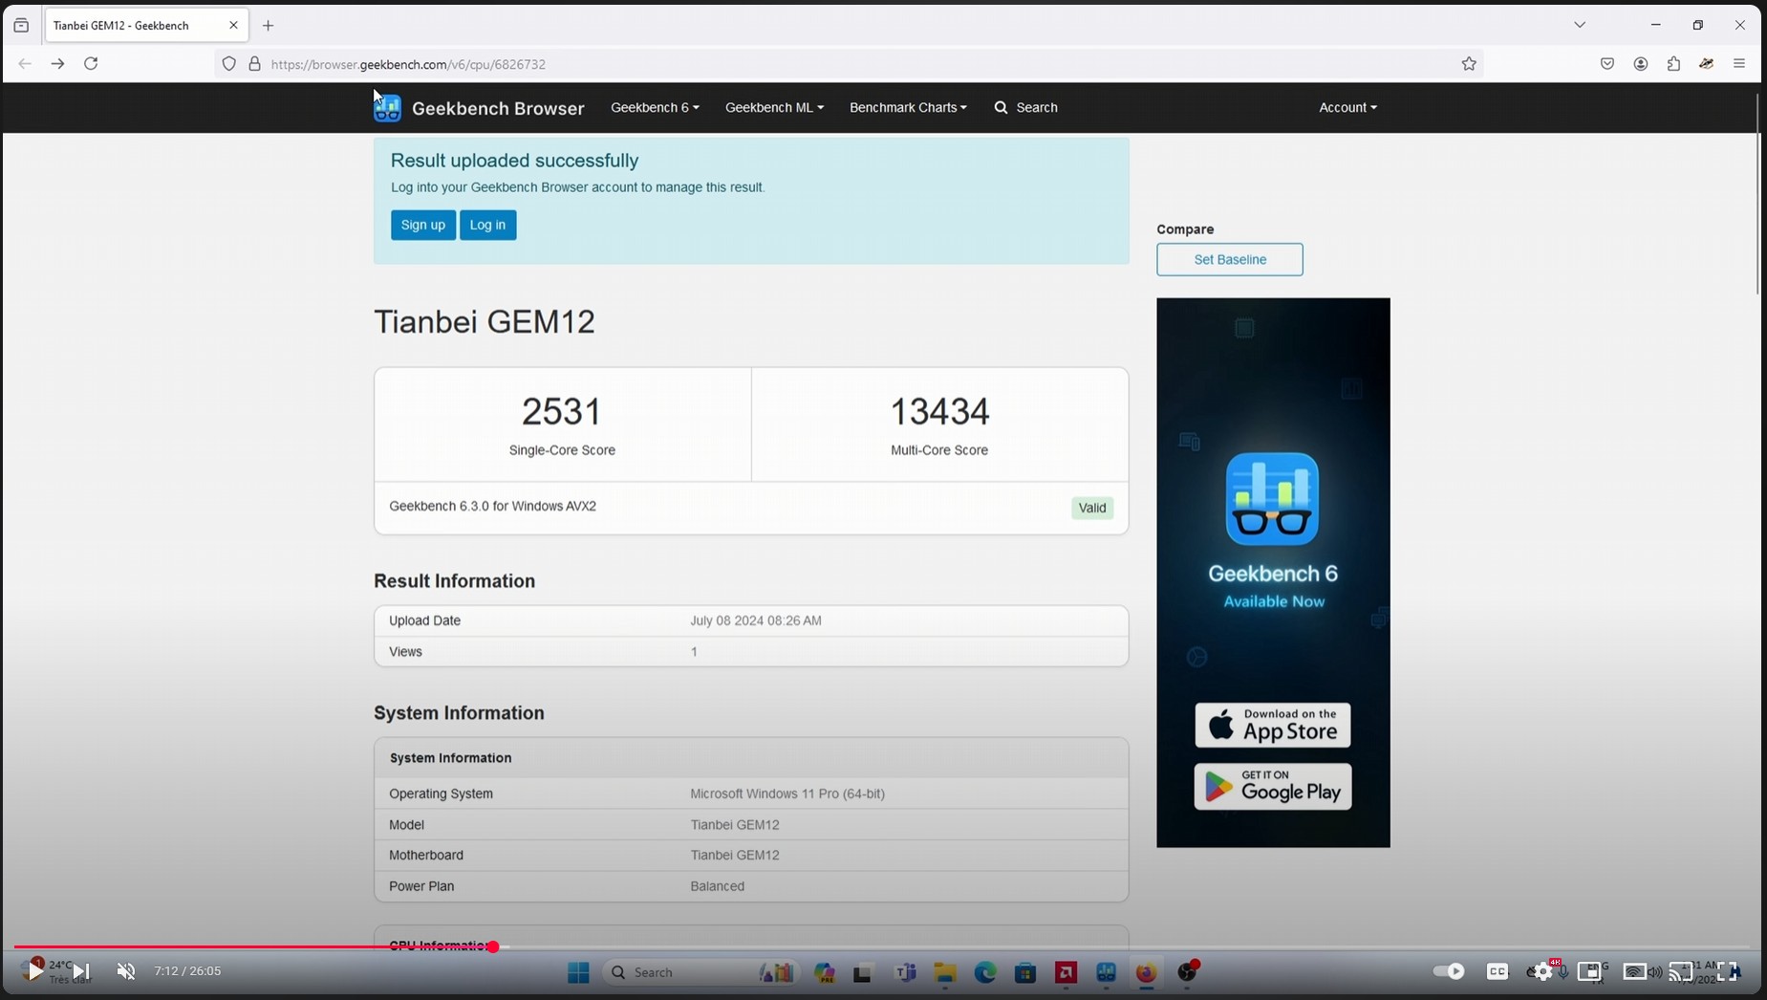Enable miniplayer mode

pos(1589,971)
